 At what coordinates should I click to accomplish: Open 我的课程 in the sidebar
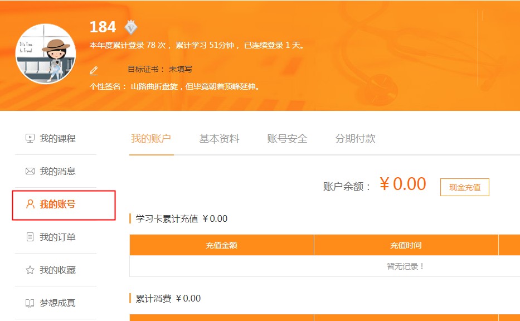pyautogui.click(x=57, y=138)
